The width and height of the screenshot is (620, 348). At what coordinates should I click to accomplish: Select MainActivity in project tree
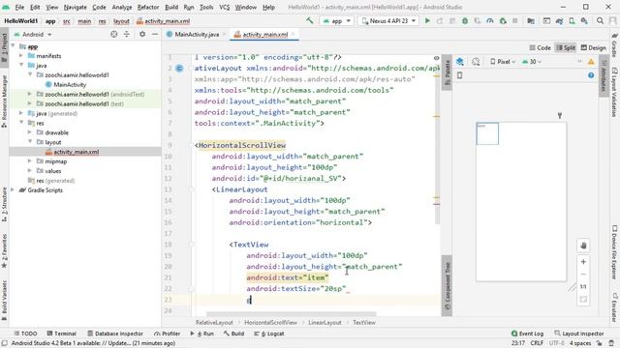tap(70, 84)
